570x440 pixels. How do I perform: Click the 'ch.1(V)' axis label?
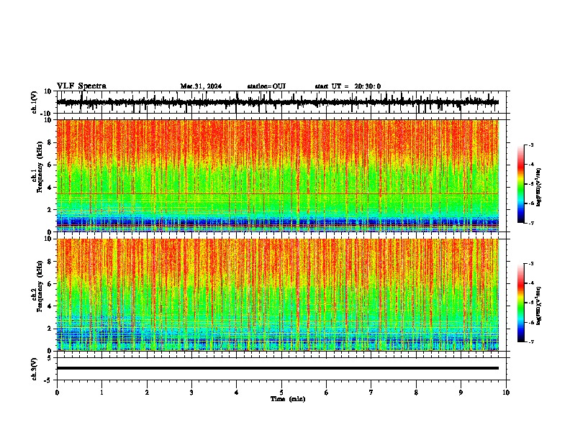[35, 102]
